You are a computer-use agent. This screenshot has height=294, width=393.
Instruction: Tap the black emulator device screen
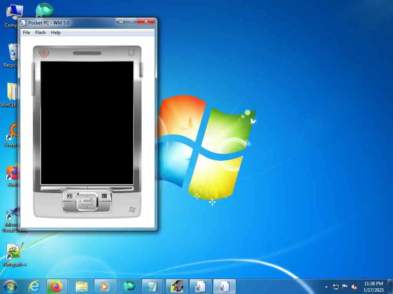point(87,123)
